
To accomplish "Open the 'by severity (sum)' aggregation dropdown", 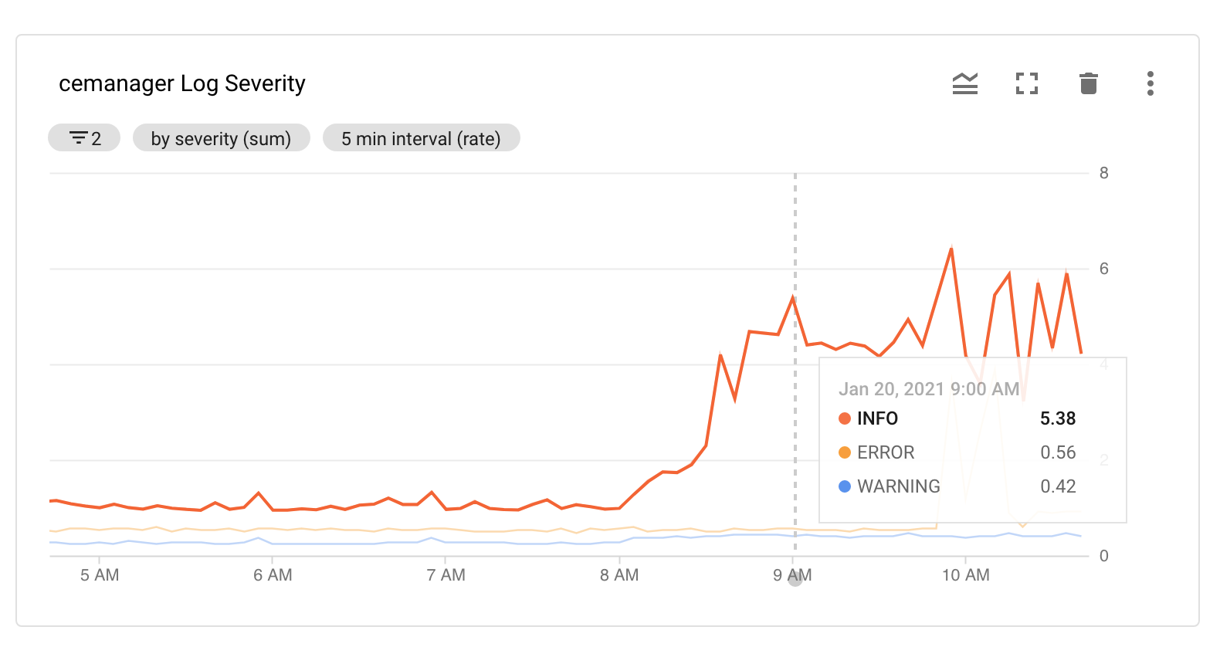I will [x=222, y=138].
